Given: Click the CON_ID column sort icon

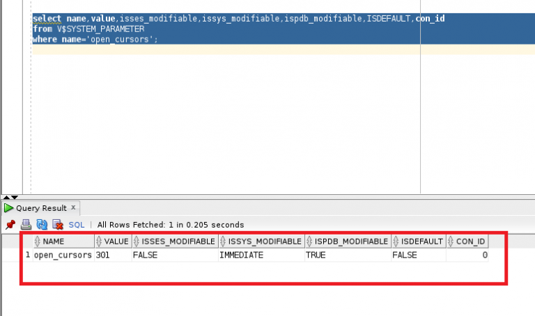Looking at the screenshot, I should point(451,242).
